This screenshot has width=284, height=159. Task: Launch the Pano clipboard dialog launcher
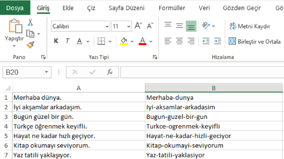pos(43,57)
